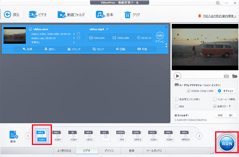The image size is (239, 157).
Task: Remove video.mov item with X
Action: [x=166, y=27]
